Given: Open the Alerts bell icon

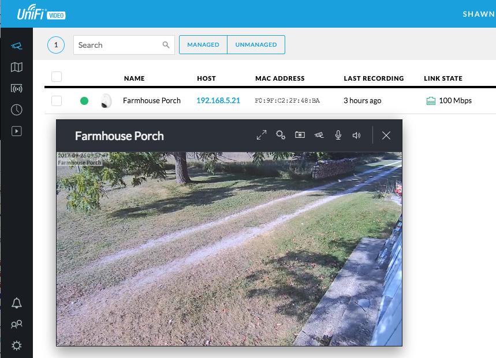Looking at the screenshot, I should pyautogui.click(x=17, y=303).
